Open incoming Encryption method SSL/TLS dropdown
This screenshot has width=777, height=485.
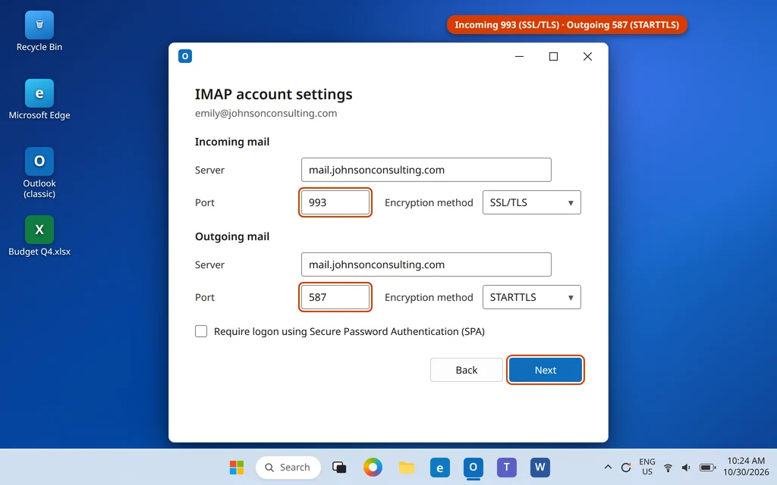pyautogui.click(x=532, y=202)
